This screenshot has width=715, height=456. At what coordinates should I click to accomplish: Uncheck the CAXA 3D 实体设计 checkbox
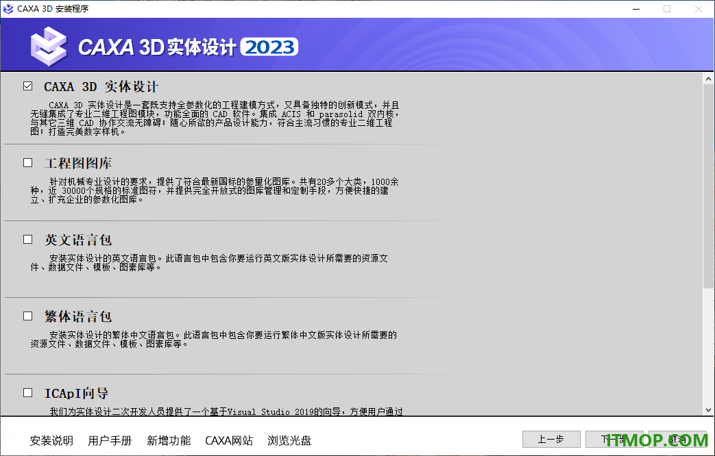click(28, 86)
